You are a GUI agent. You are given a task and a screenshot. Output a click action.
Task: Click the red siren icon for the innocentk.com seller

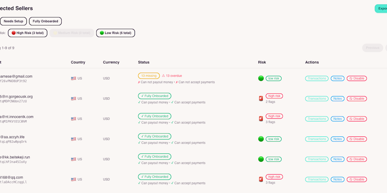(261, 119)
